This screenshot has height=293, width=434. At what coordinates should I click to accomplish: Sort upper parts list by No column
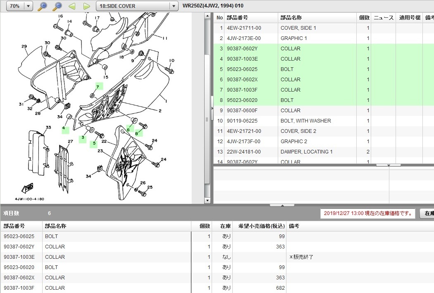point(220,18)
